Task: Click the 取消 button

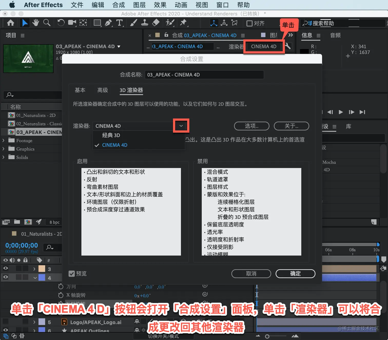Action: point(251,274)
